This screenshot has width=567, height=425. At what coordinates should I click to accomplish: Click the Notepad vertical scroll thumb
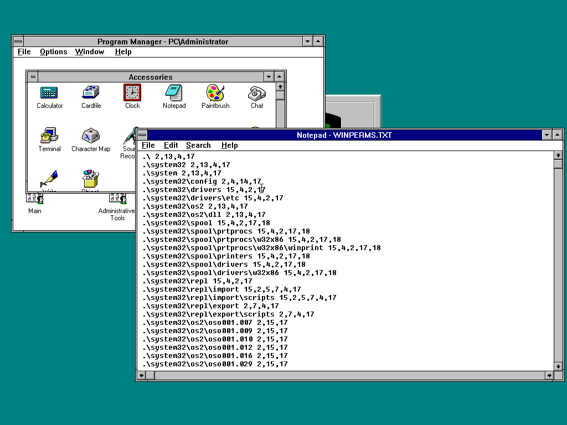tap(558, 164)
